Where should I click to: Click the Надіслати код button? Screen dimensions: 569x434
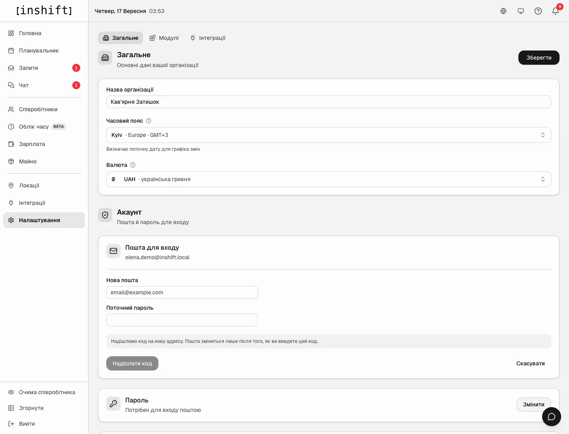pos(132,363)
